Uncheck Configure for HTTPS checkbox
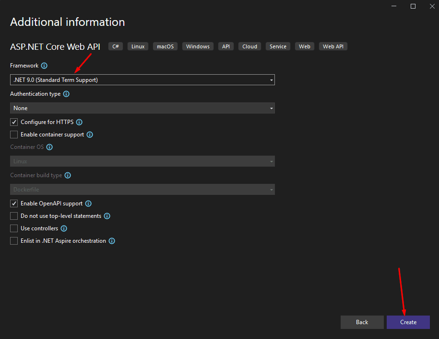 click(x=14, y=122)
